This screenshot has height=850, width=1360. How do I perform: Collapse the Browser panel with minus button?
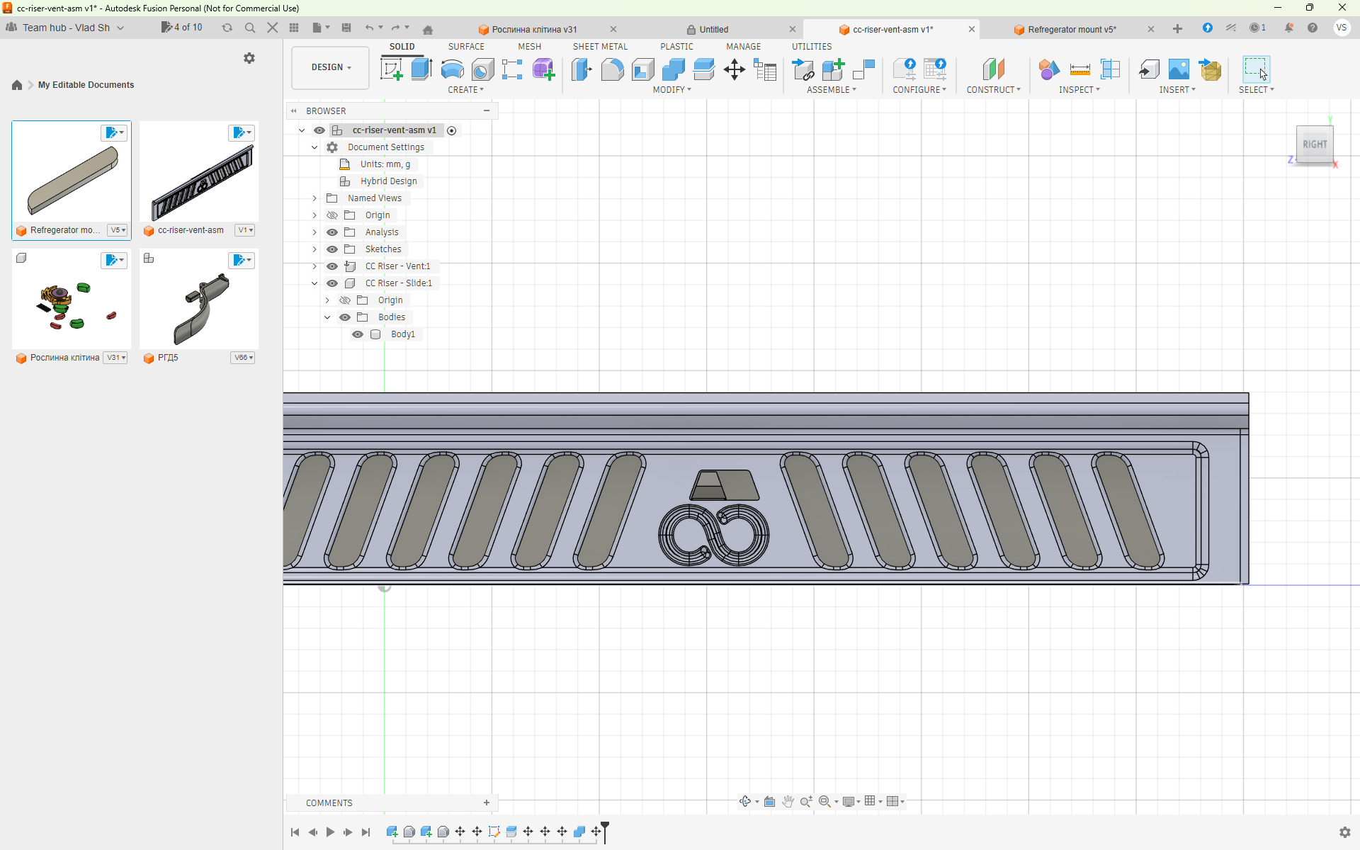pos(487,110)
